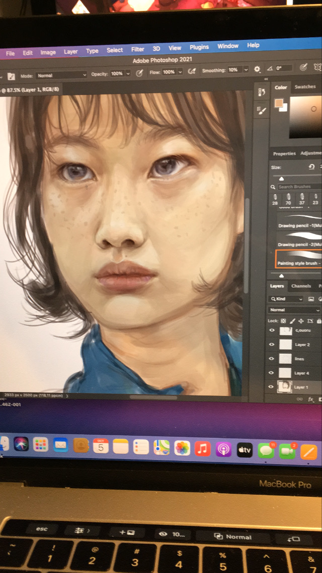Switch to the Adjustments tab
This screenshot has height=573, width=322.
point(311,153)
